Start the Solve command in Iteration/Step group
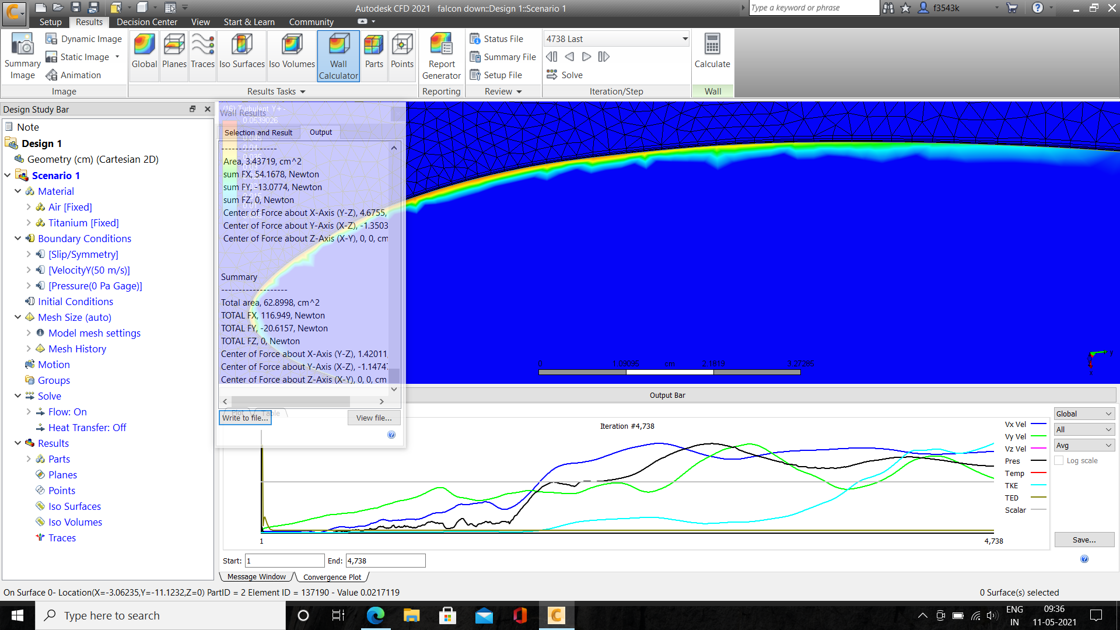 (x=565, y=75)
